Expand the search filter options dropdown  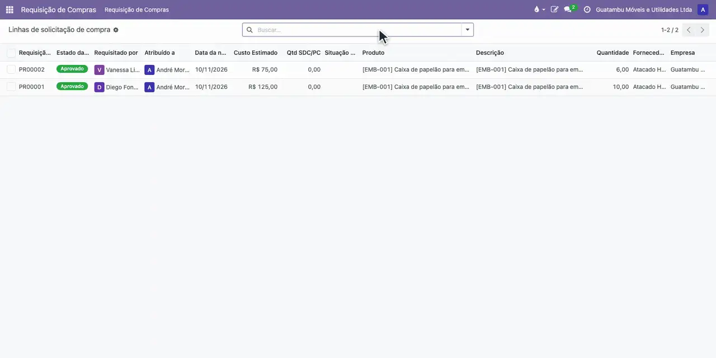tap(468, 30)
